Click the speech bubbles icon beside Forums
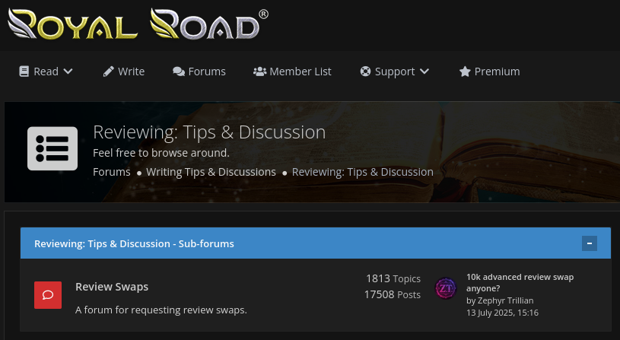 pyautogui.click(x=179, y=71)
